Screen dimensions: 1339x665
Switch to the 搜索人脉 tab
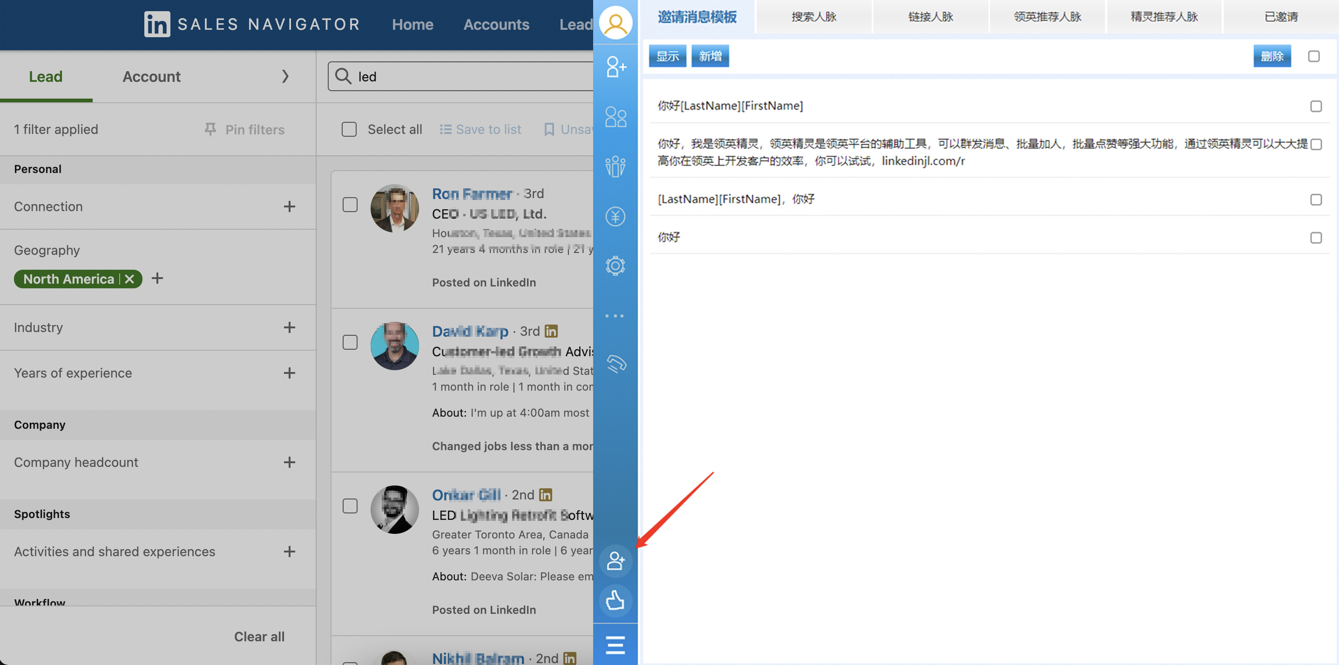tap(813, 17)
